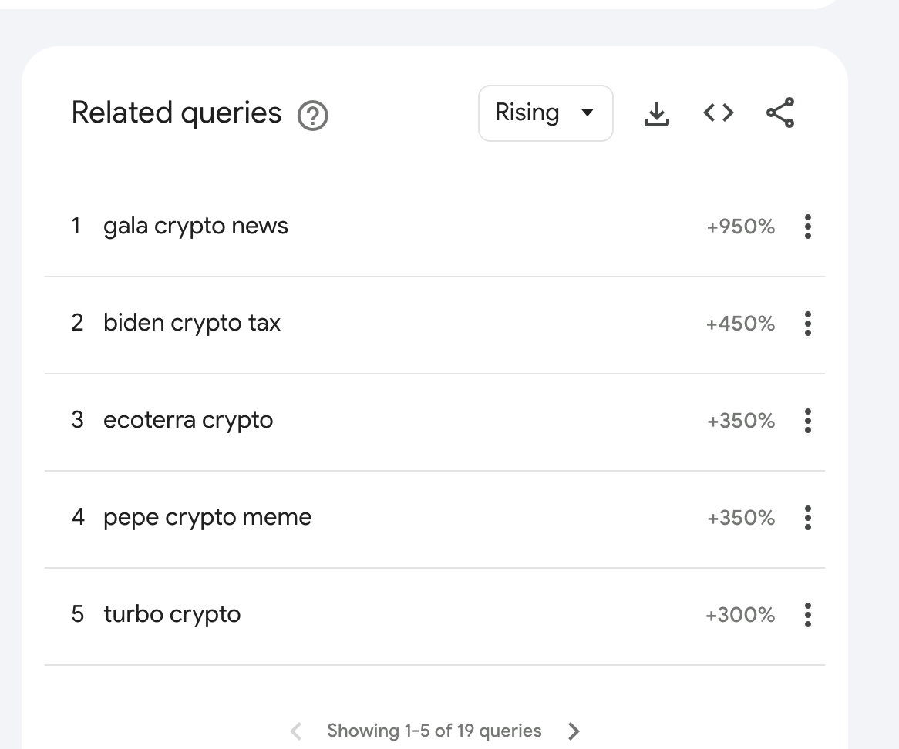Go to next page of queries
The height and width of the screenshot is (749, 899).
tap(574, 731)
